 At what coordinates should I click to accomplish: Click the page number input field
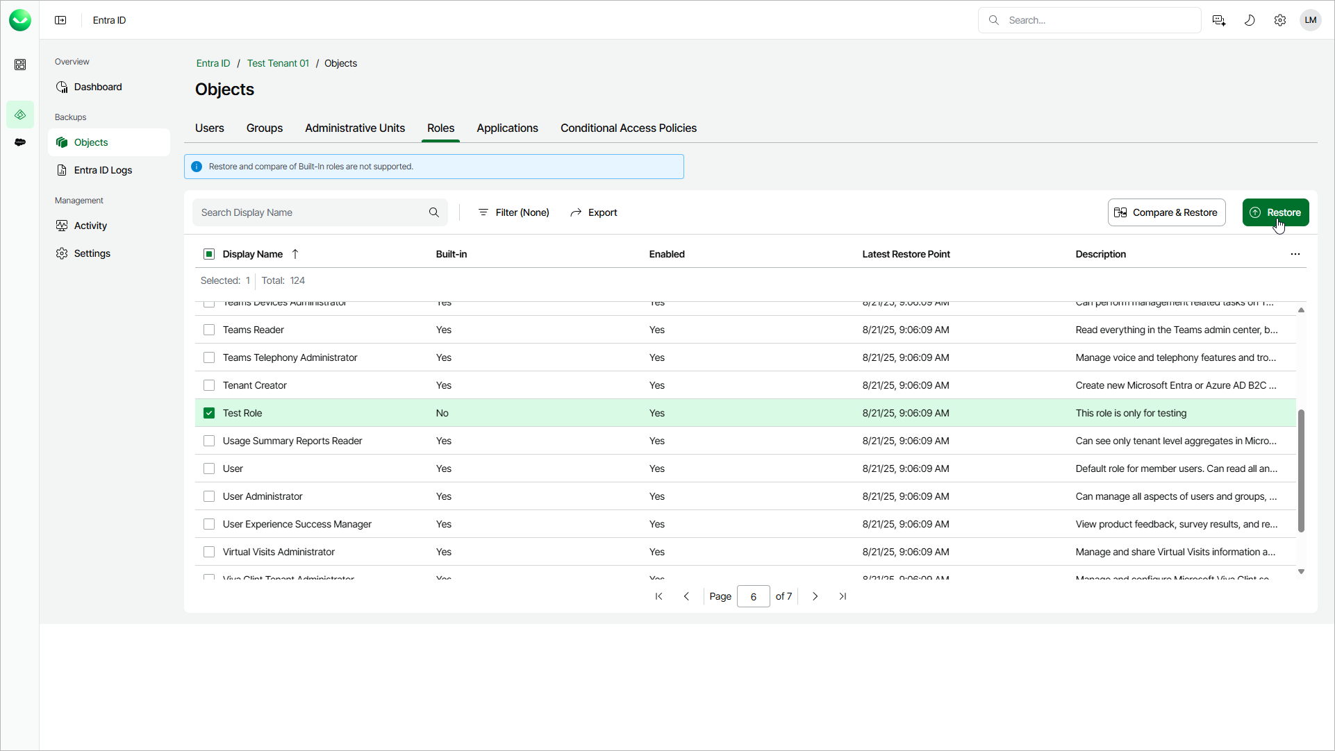(x=753, y=596)
